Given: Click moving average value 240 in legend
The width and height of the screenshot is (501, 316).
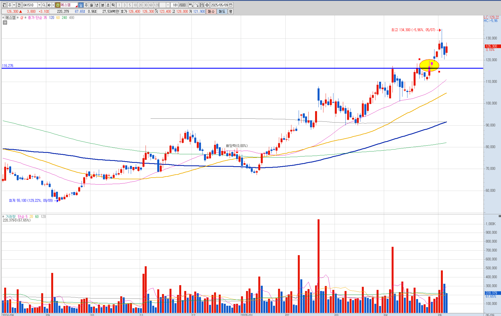Looking at the screenshot, I should [x=64, y=18].
